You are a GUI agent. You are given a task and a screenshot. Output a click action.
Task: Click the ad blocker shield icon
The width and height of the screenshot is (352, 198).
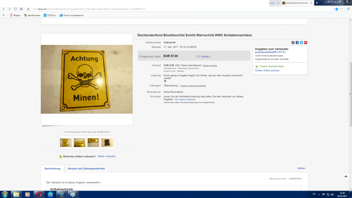[x=337, y=9]
